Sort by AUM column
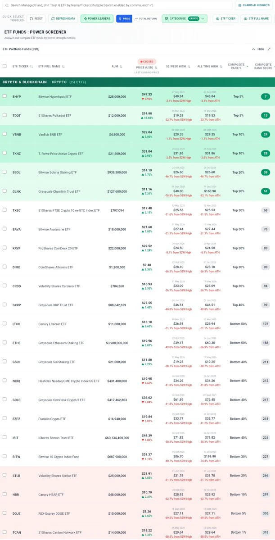 [x=117, y=67]
